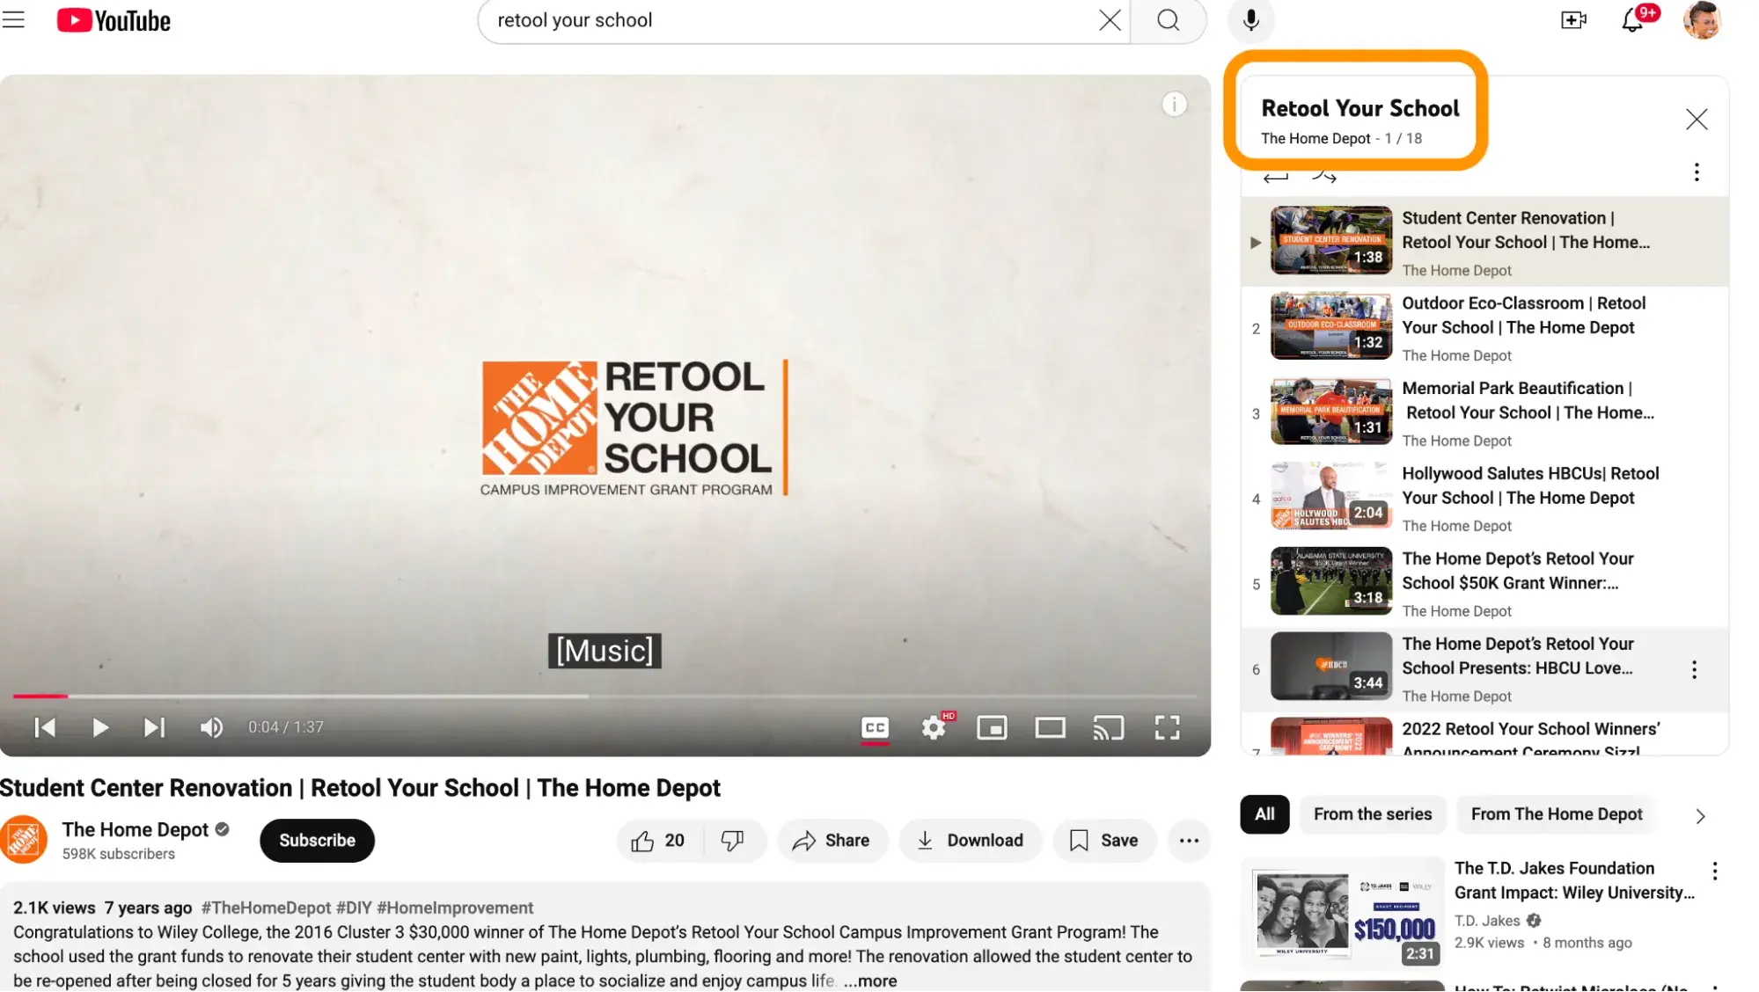Screen dimensions: 1759x992
Task: Toggle closed captions off
Action: coord(875,728)
